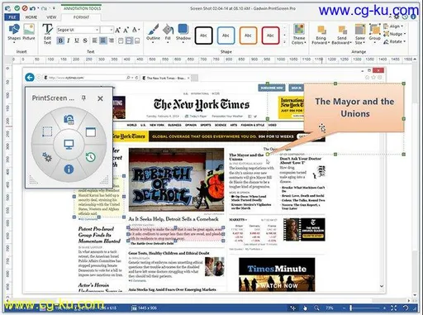The width and height of the screenshot is (423, 315).
Task: Open the Outline dropdown
Action: coord(153,33)
